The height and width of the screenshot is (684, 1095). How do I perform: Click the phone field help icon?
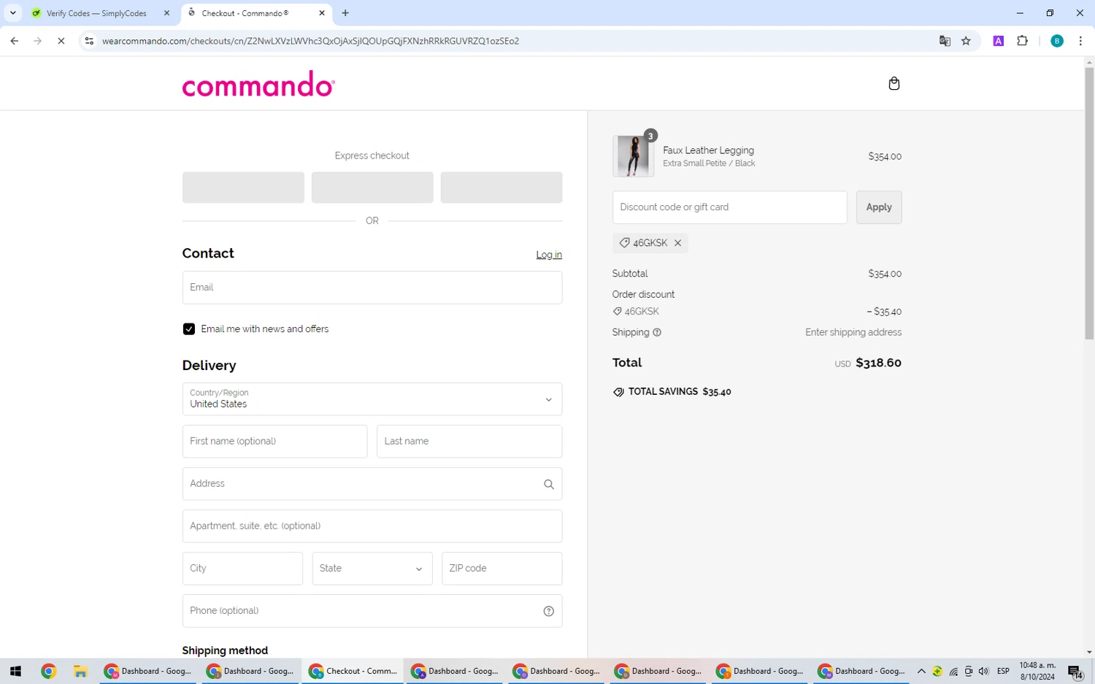point(548,611)
